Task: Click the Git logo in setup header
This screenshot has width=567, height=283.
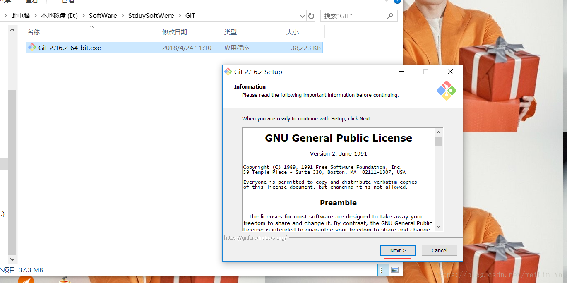Action: pos(446,91)
